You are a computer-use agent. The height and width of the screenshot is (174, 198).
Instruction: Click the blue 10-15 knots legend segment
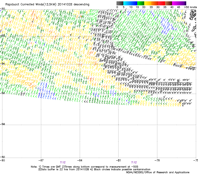[134, 3]
